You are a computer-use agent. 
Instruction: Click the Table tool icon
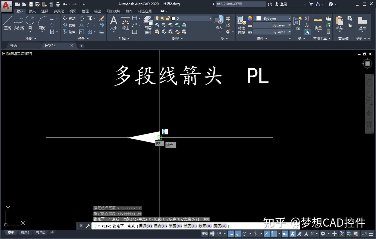135,32
